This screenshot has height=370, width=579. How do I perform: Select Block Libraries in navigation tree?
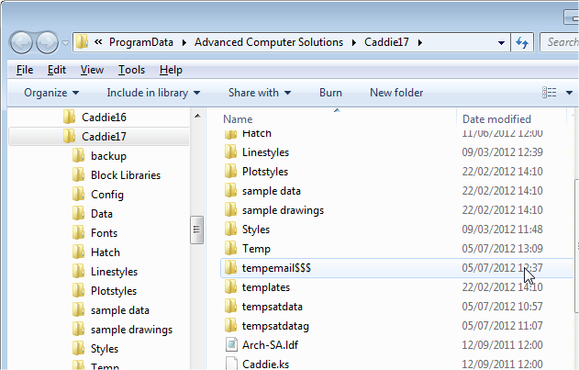pyautogui.click(x=126, y=175)
